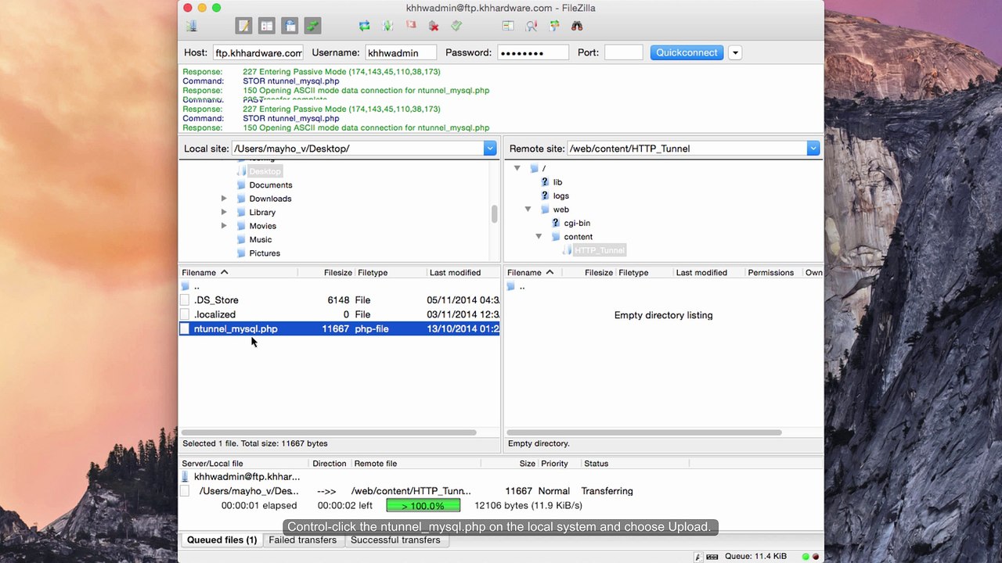This screenshot has height=563, width=1002.
Task: Select the khhwadmin@ftp.khhar... server queue entry
Action: (247, 477)
